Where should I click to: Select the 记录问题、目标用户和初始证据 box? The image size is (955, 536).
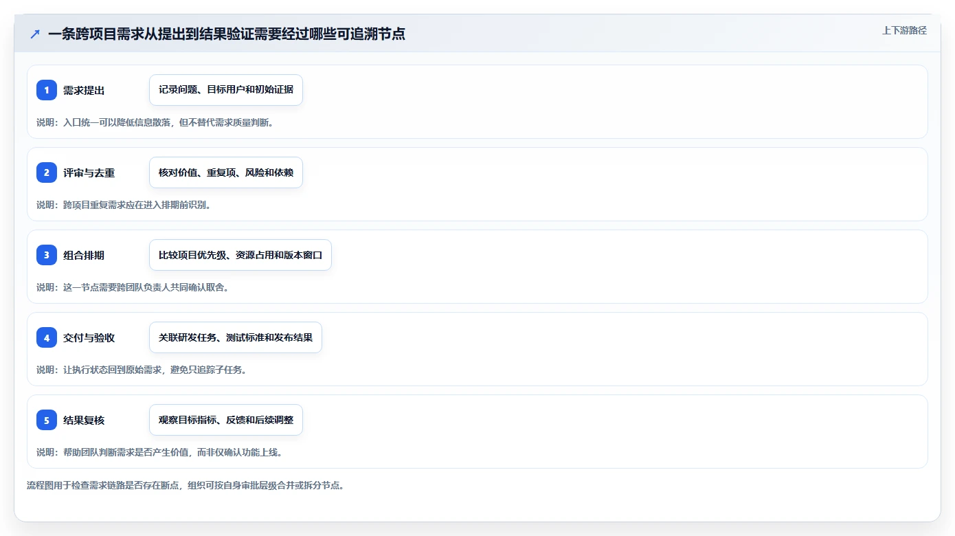point(226,90)
